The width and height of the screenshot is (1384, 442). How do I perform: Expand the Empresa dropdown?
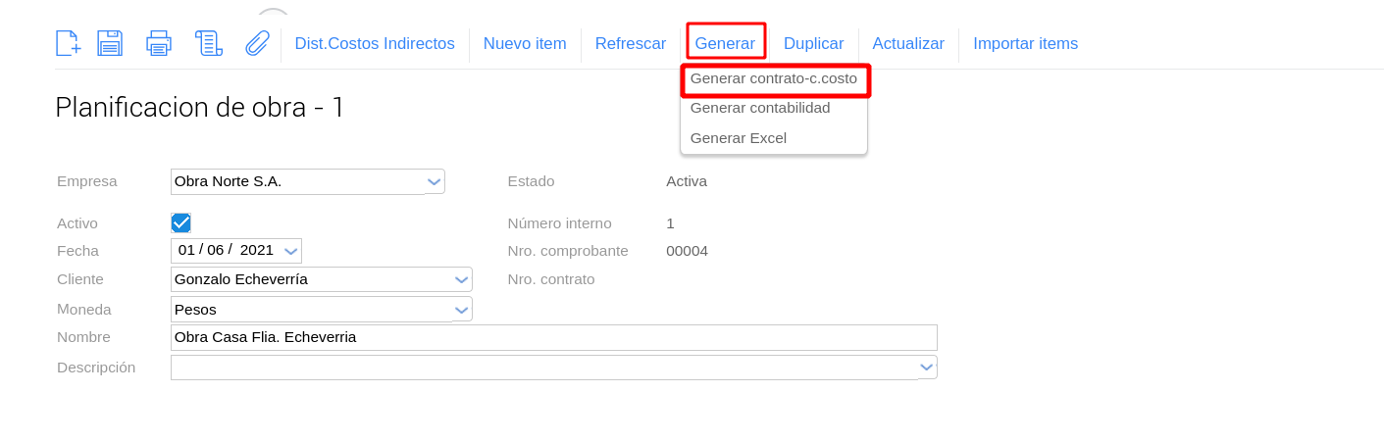coord(435,181)
